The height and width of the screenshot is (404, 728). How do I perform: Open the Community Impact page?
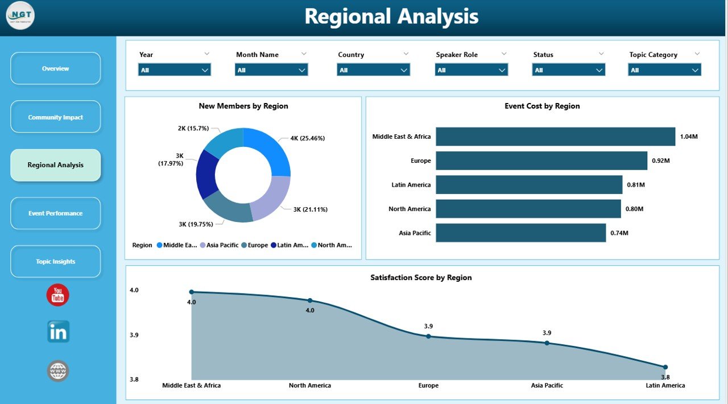pos(55,116)
